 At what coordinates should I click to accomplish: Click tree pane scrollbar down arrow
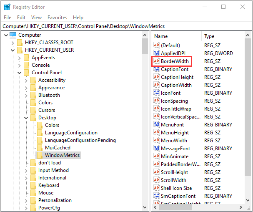[x=145, y=207]
